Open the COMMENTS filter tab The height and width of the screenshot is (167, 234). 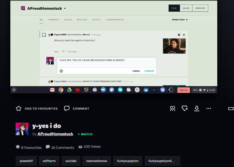tap(53, 20)
